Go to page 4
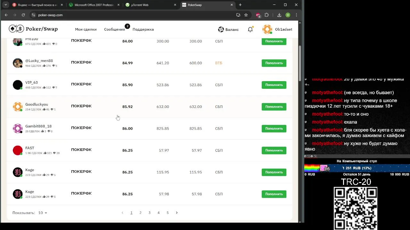 [x=158, y=213]
